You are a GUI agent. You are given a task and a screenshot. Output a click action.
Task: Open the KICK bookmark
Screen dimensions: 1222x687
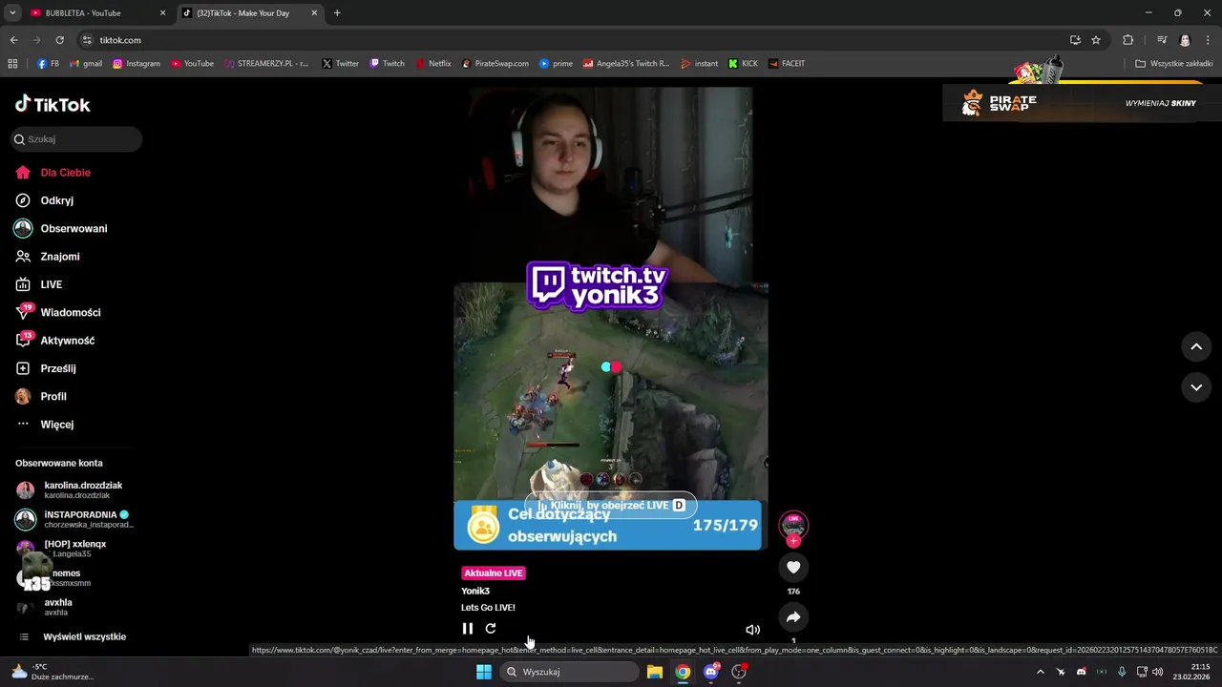(x=743, y=64)
